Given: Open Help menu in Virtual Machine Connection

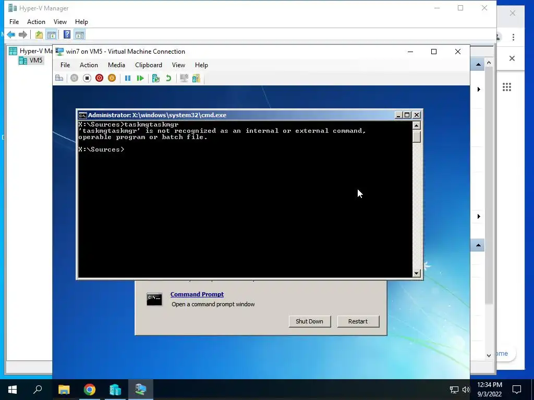Looking at the screenshot, I should pyautogui.click(x=201, y=65).
